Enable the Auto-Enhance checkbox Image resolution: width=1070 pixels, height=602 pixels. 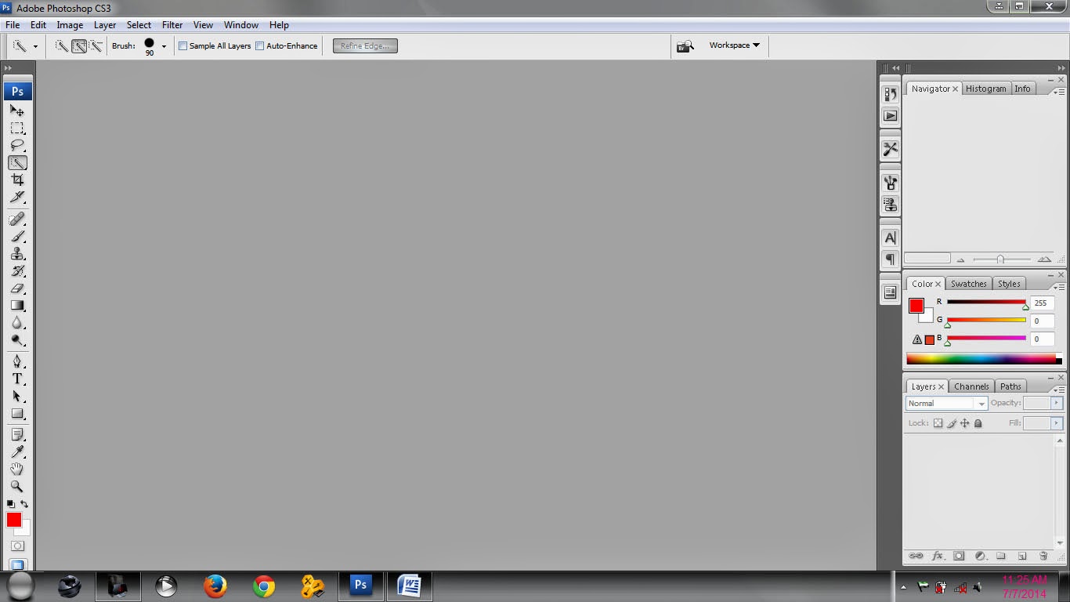coord(259,45)
